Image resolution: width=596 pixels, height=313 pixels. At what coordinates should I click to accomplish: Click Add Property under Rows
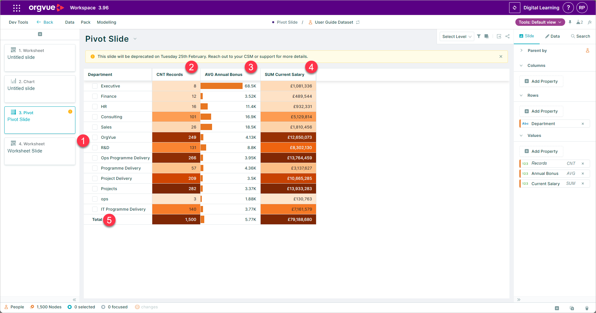(x=541, y=111)
